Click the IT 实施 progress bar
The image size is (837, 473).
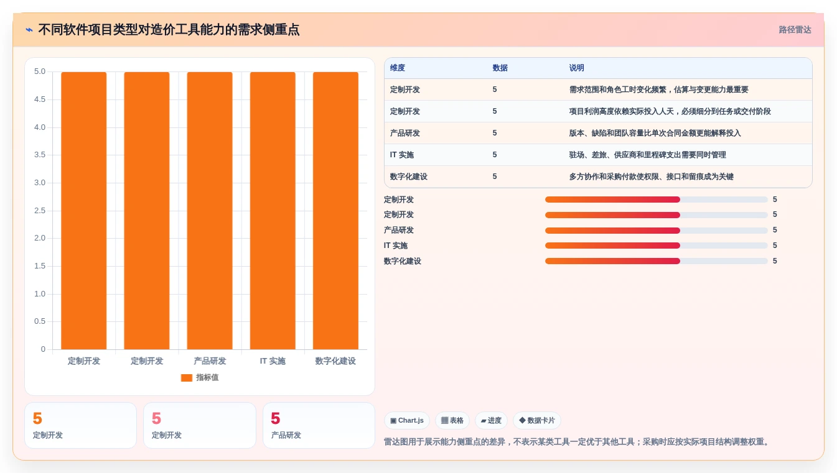pyautogui.click(x=657, y=246)
